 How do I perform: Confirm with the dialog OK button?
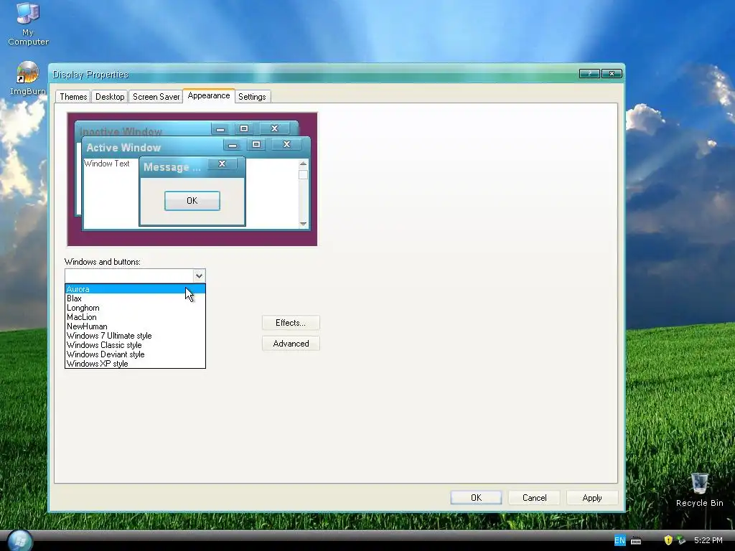click(x=477, y=498)
